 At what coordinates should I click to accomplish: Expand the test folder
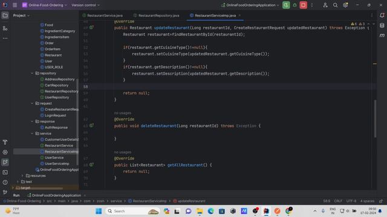(18, 182)
